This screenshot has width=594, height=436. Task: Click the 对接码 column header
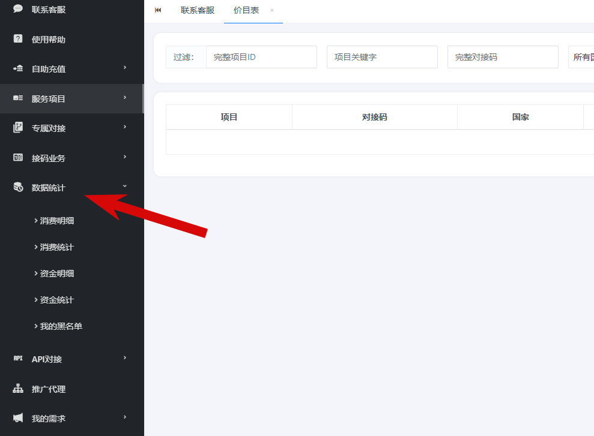click(375, 117)
